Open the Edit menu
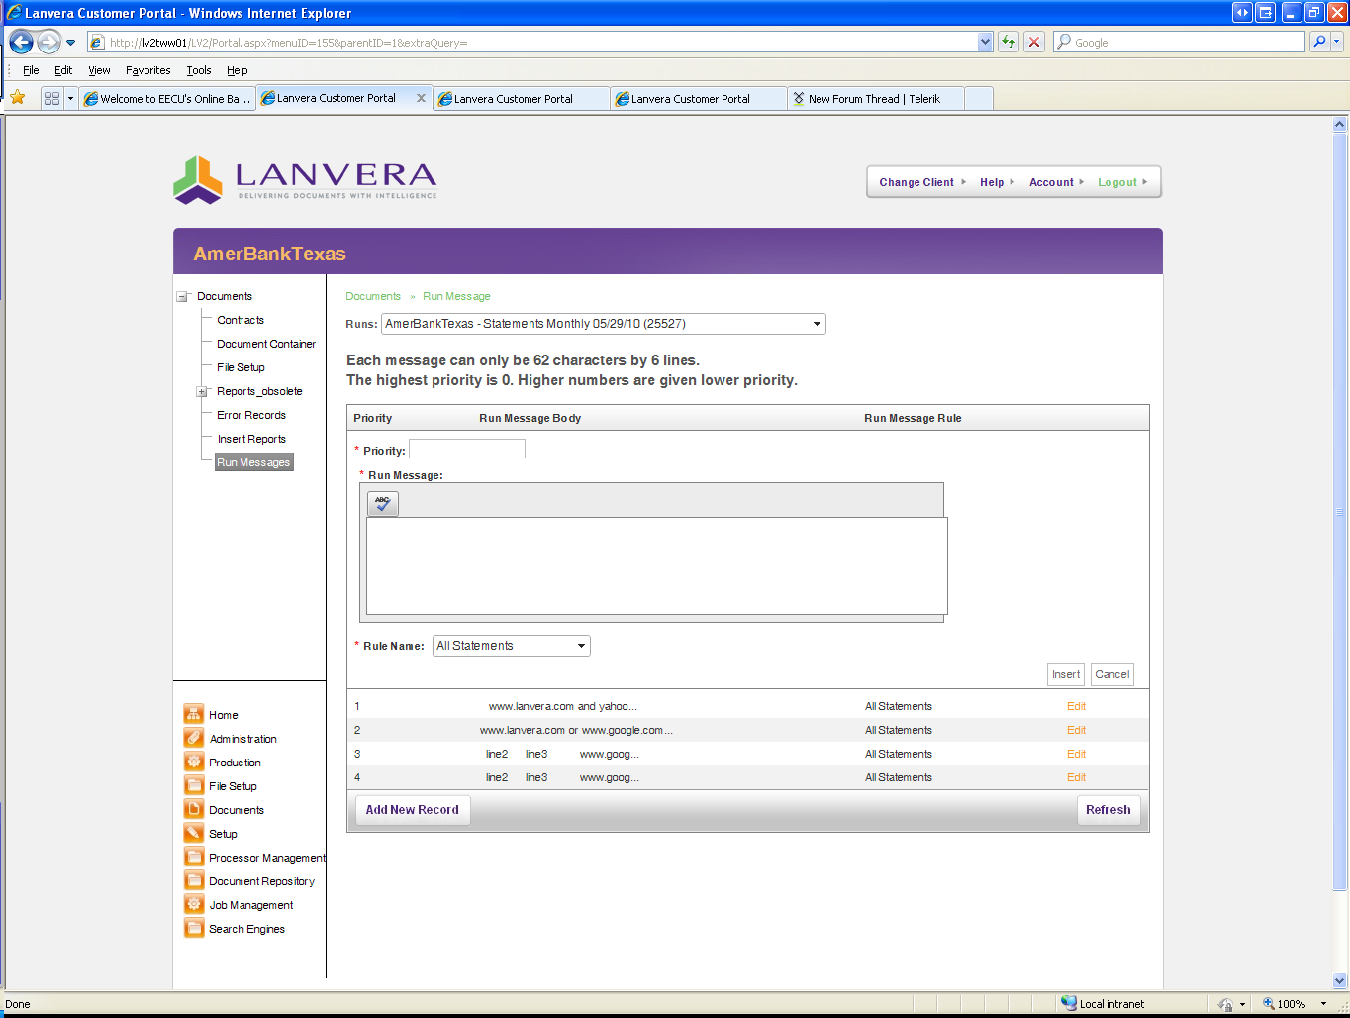The image size is (1350, 1018). [x=63, y=70]
